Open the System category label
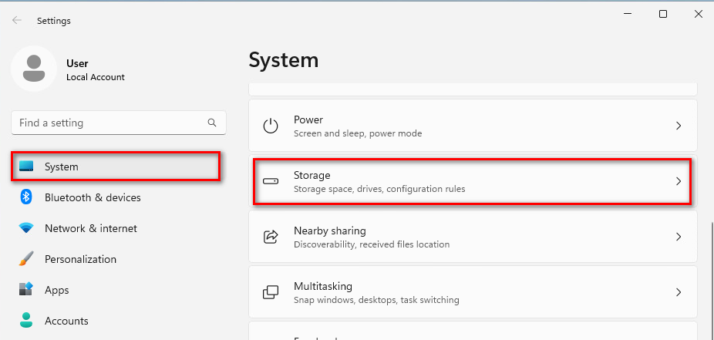The width and height of the screenshot is (714, 340). click(62, 167)
